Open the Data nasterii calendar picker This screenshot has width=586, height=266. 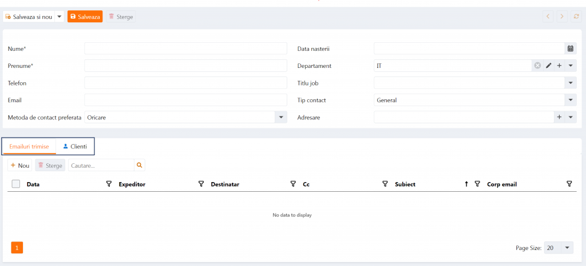(x=570, y=49)
